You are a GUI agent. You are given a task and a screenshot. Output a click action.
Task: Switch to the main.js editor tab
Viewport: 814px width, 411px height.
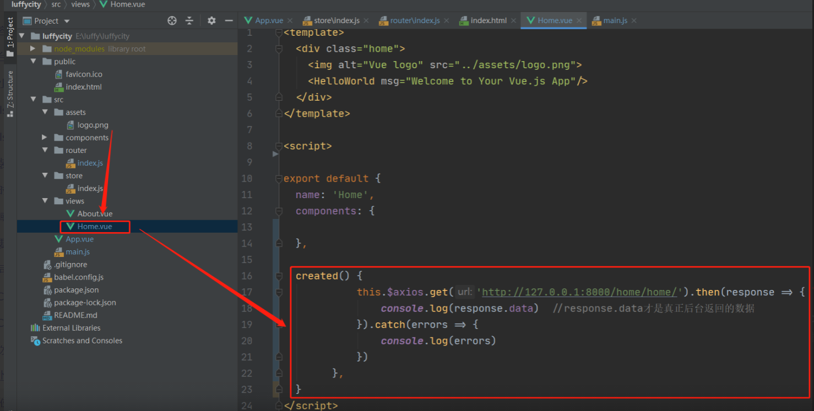click(x=615, y=20)
